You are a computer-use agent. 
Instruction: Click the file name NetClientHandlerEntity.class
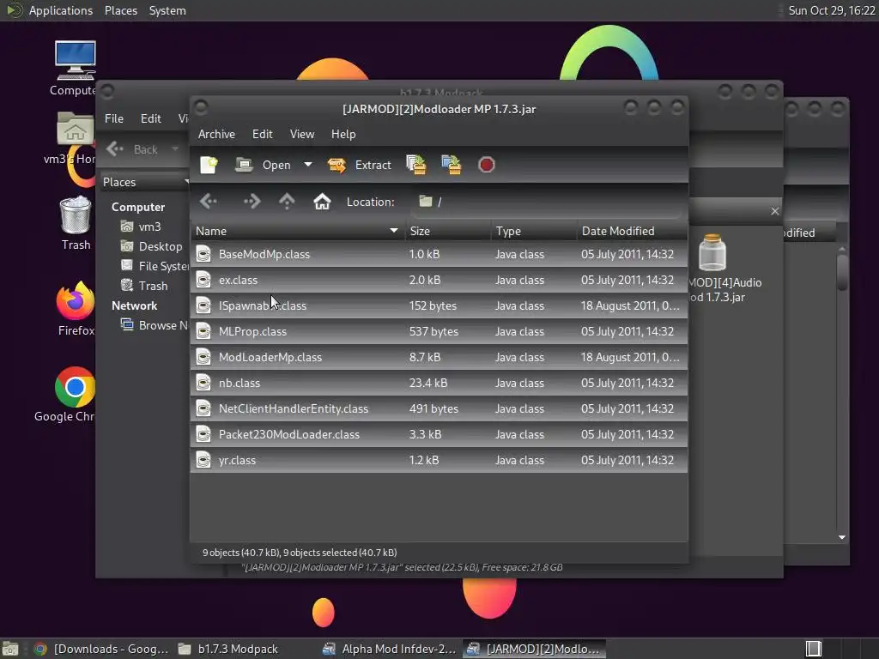(294, 408)
